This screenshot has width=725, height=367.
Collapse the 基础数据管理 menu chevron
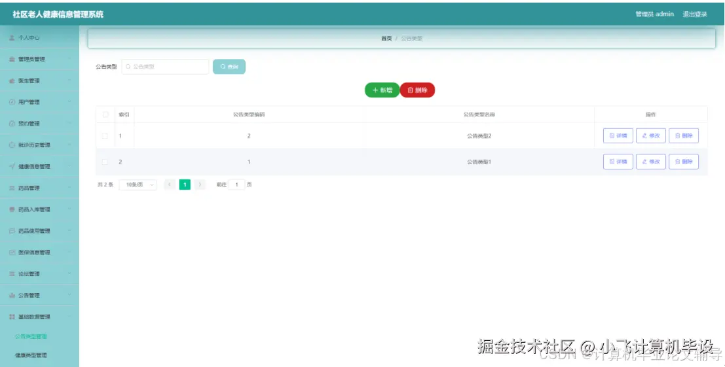pos(69,317)
